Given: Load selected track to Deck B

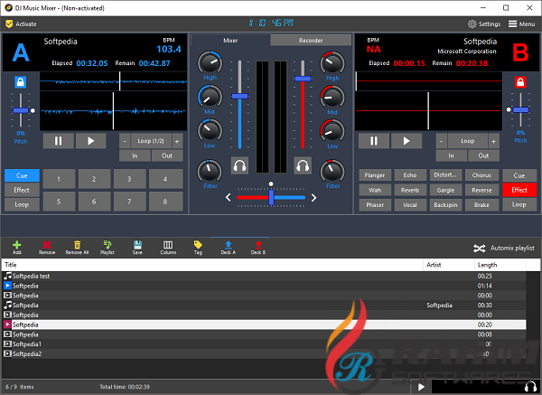Looking at the screenshot, I should (x=258, y=247).
